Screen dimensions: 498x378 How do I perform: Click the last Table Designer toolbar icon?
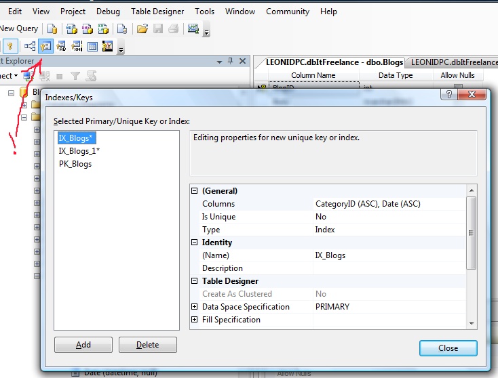pyautogui.click(x=108, y=47)
